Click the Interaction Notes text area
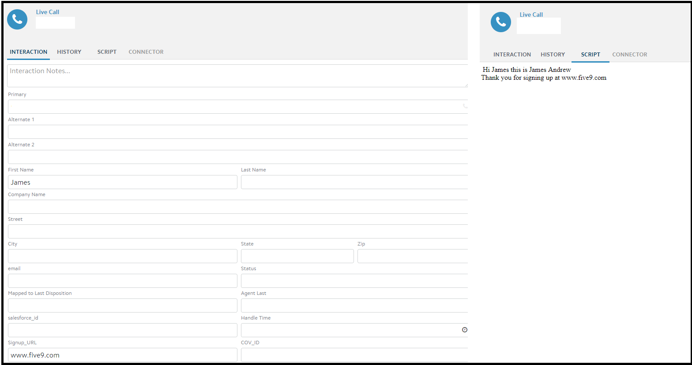Viewport: 692px width, 365px height. pos(237,76)
